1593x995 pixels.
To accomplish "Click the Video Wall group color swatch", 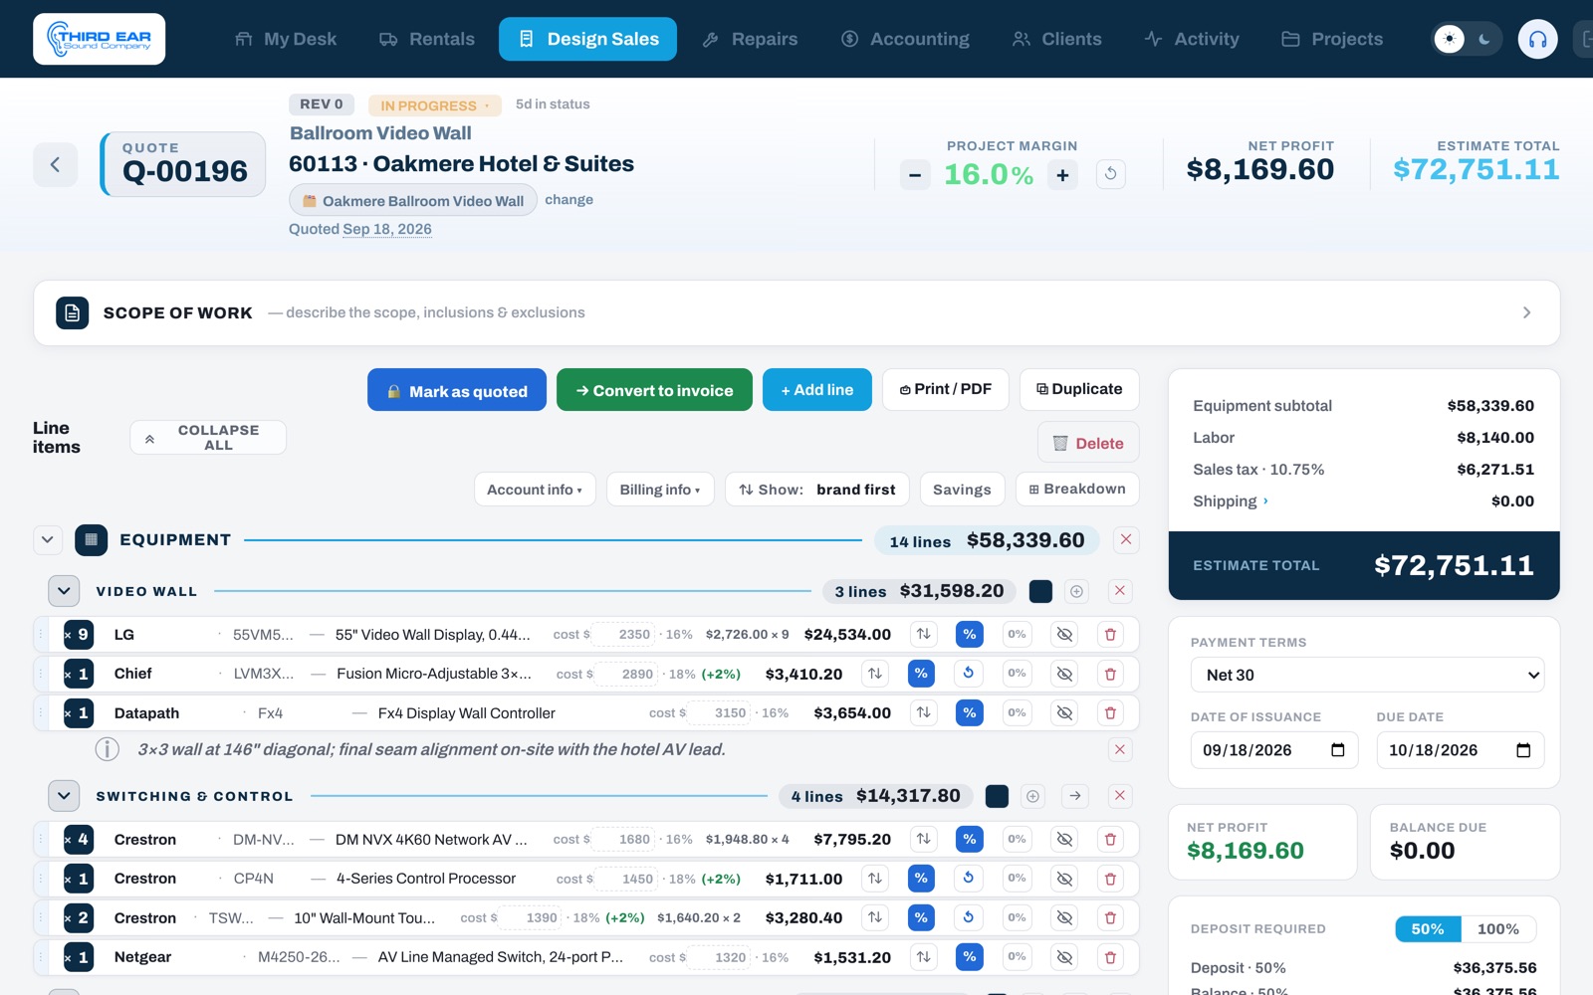I will (1040, 591).
